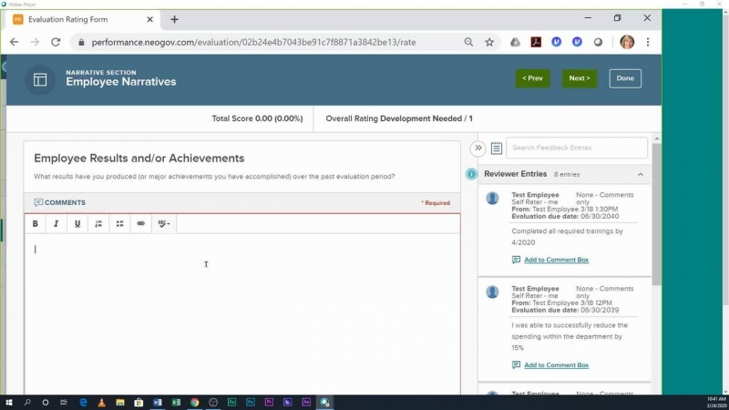Add the spending reduction entry to Comment Box
Screen dimensions: 729x410
click(556, 365)
